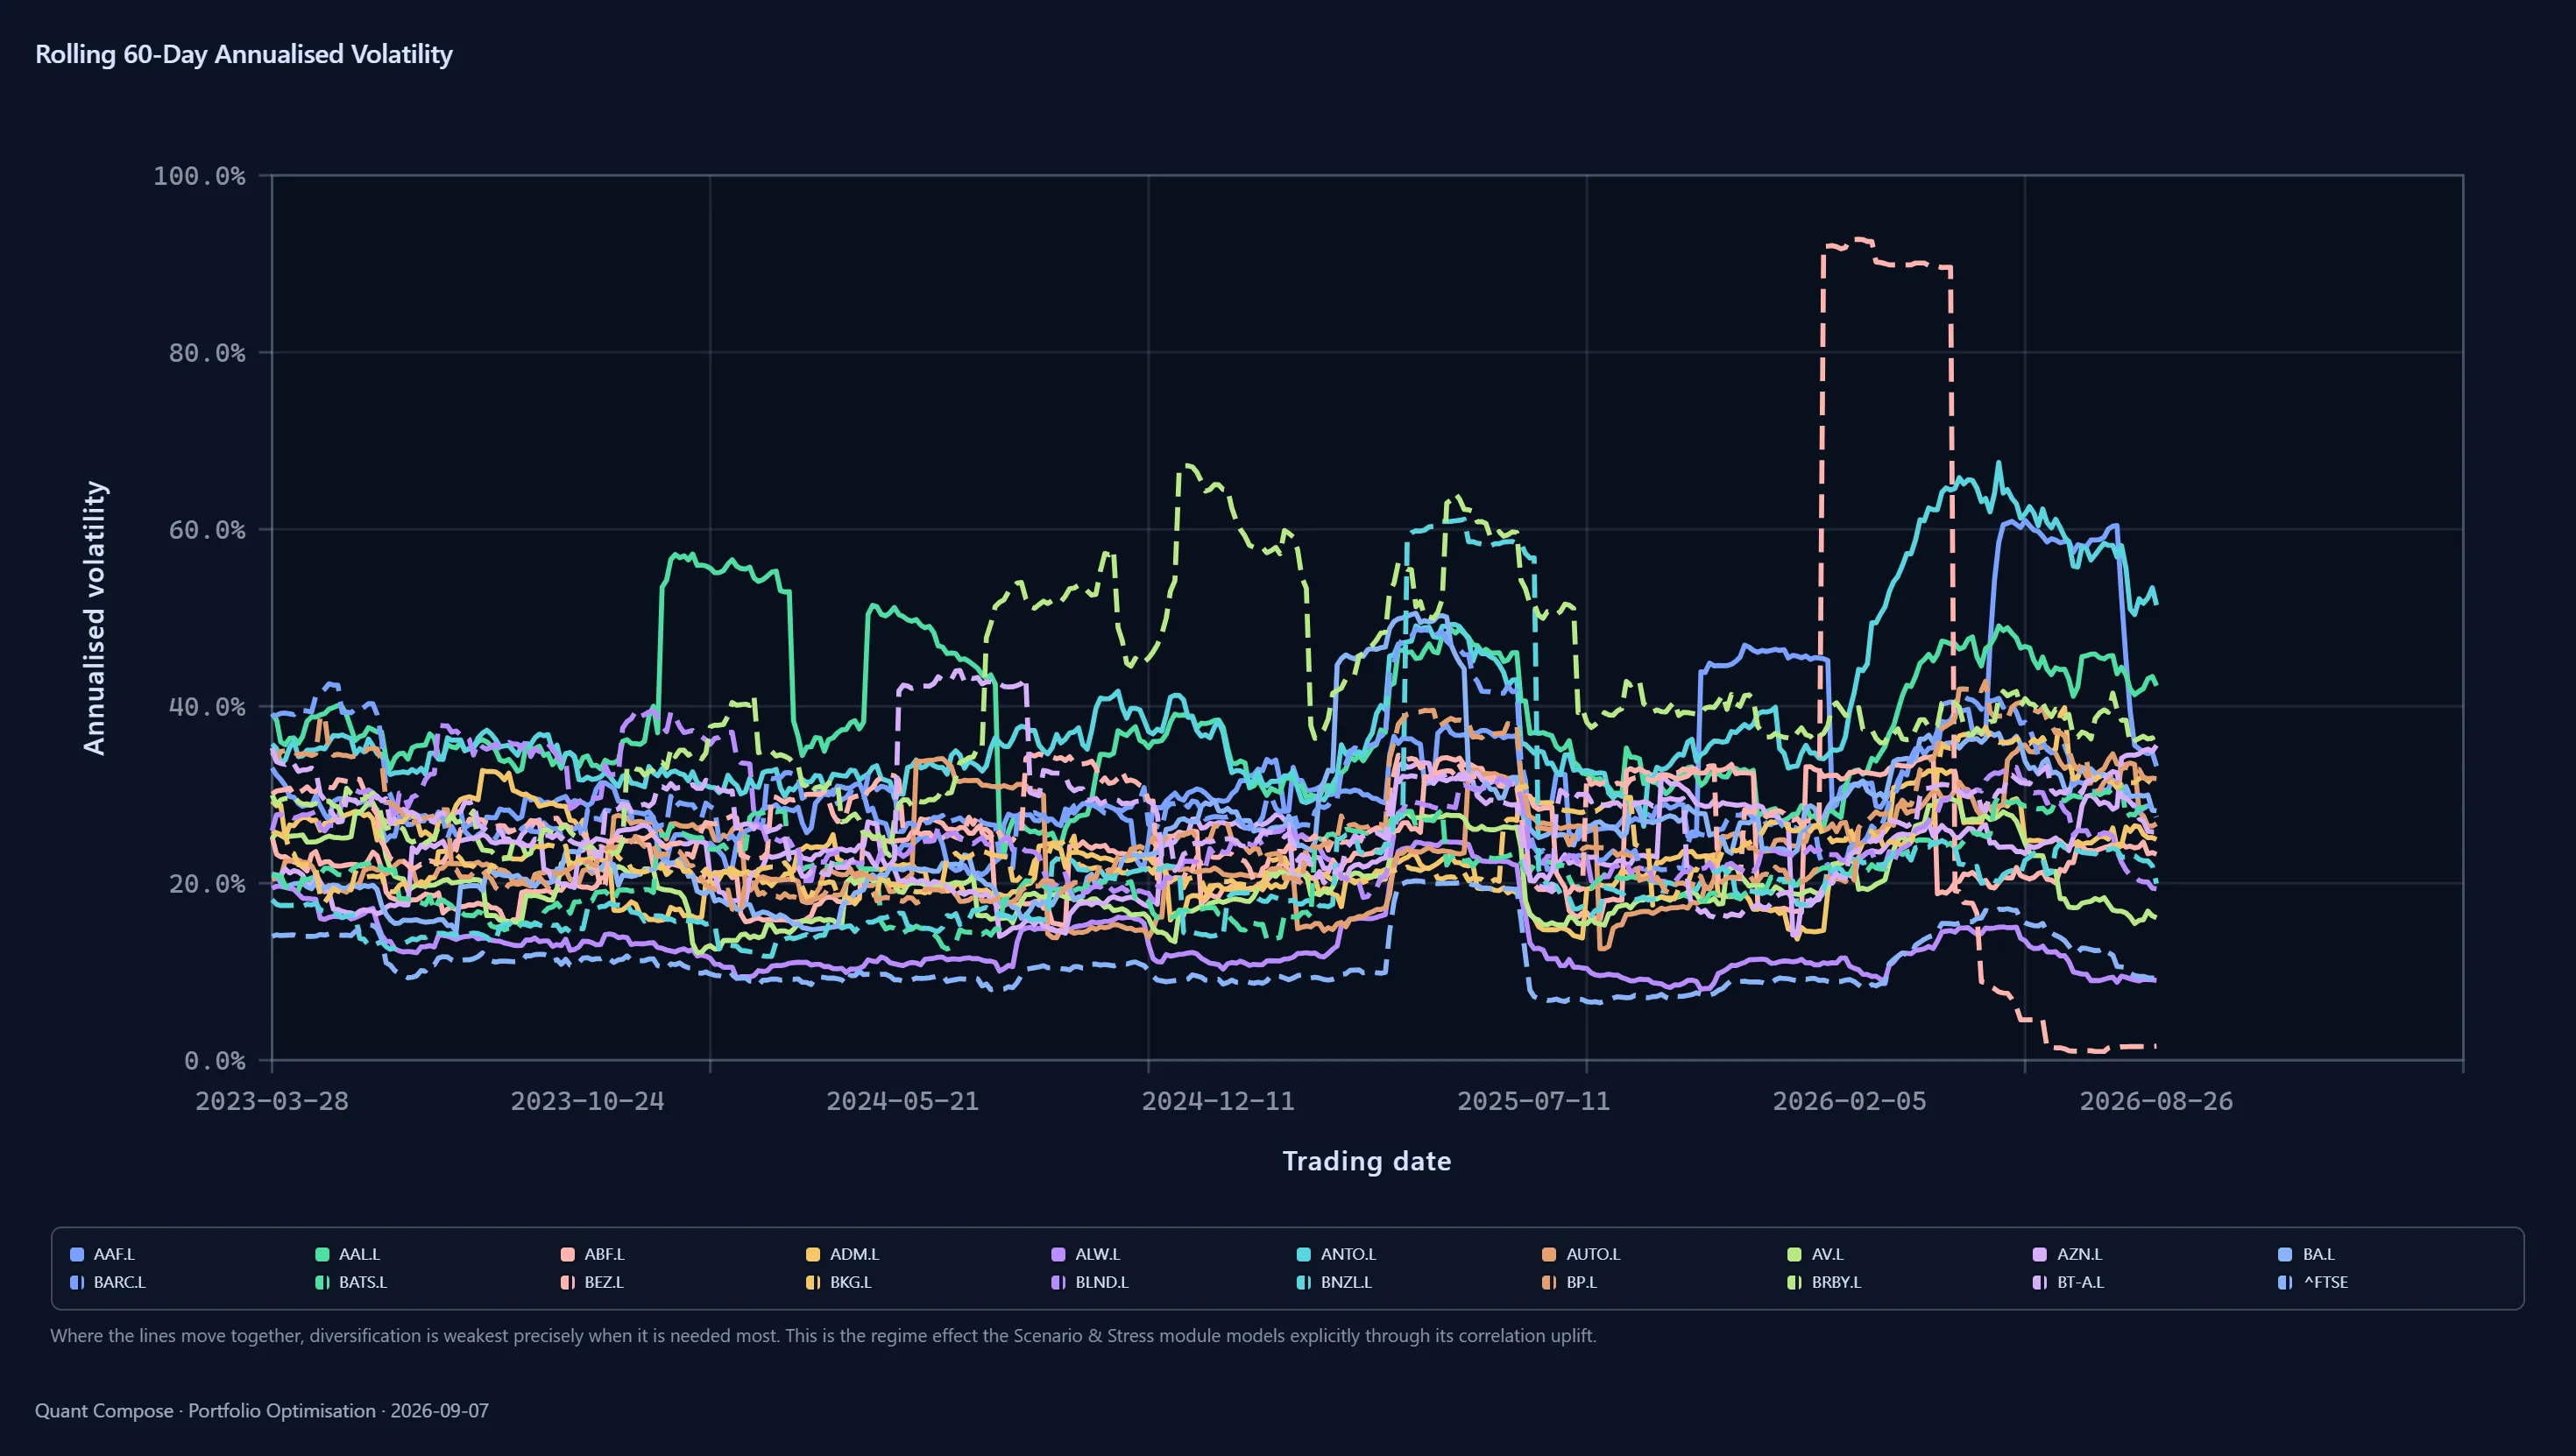Click the AAF.L legend color swatch
Viewport: 2576px width, 1456px height.
pos(77,1254)
